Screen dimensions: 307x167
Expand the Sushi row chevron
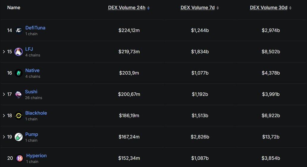click(4, 94)
